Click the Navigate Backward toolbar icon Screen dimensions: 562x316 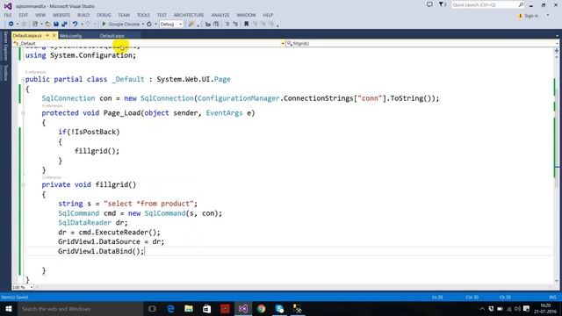tap(11, 24)
